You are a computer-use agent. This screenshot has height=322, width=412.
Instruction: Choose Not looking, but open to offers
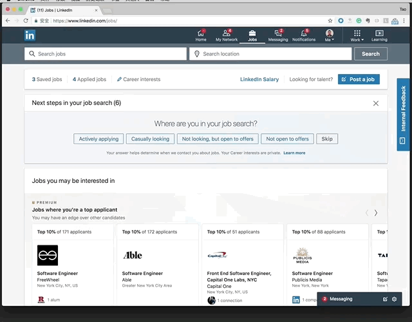(218, 139)
